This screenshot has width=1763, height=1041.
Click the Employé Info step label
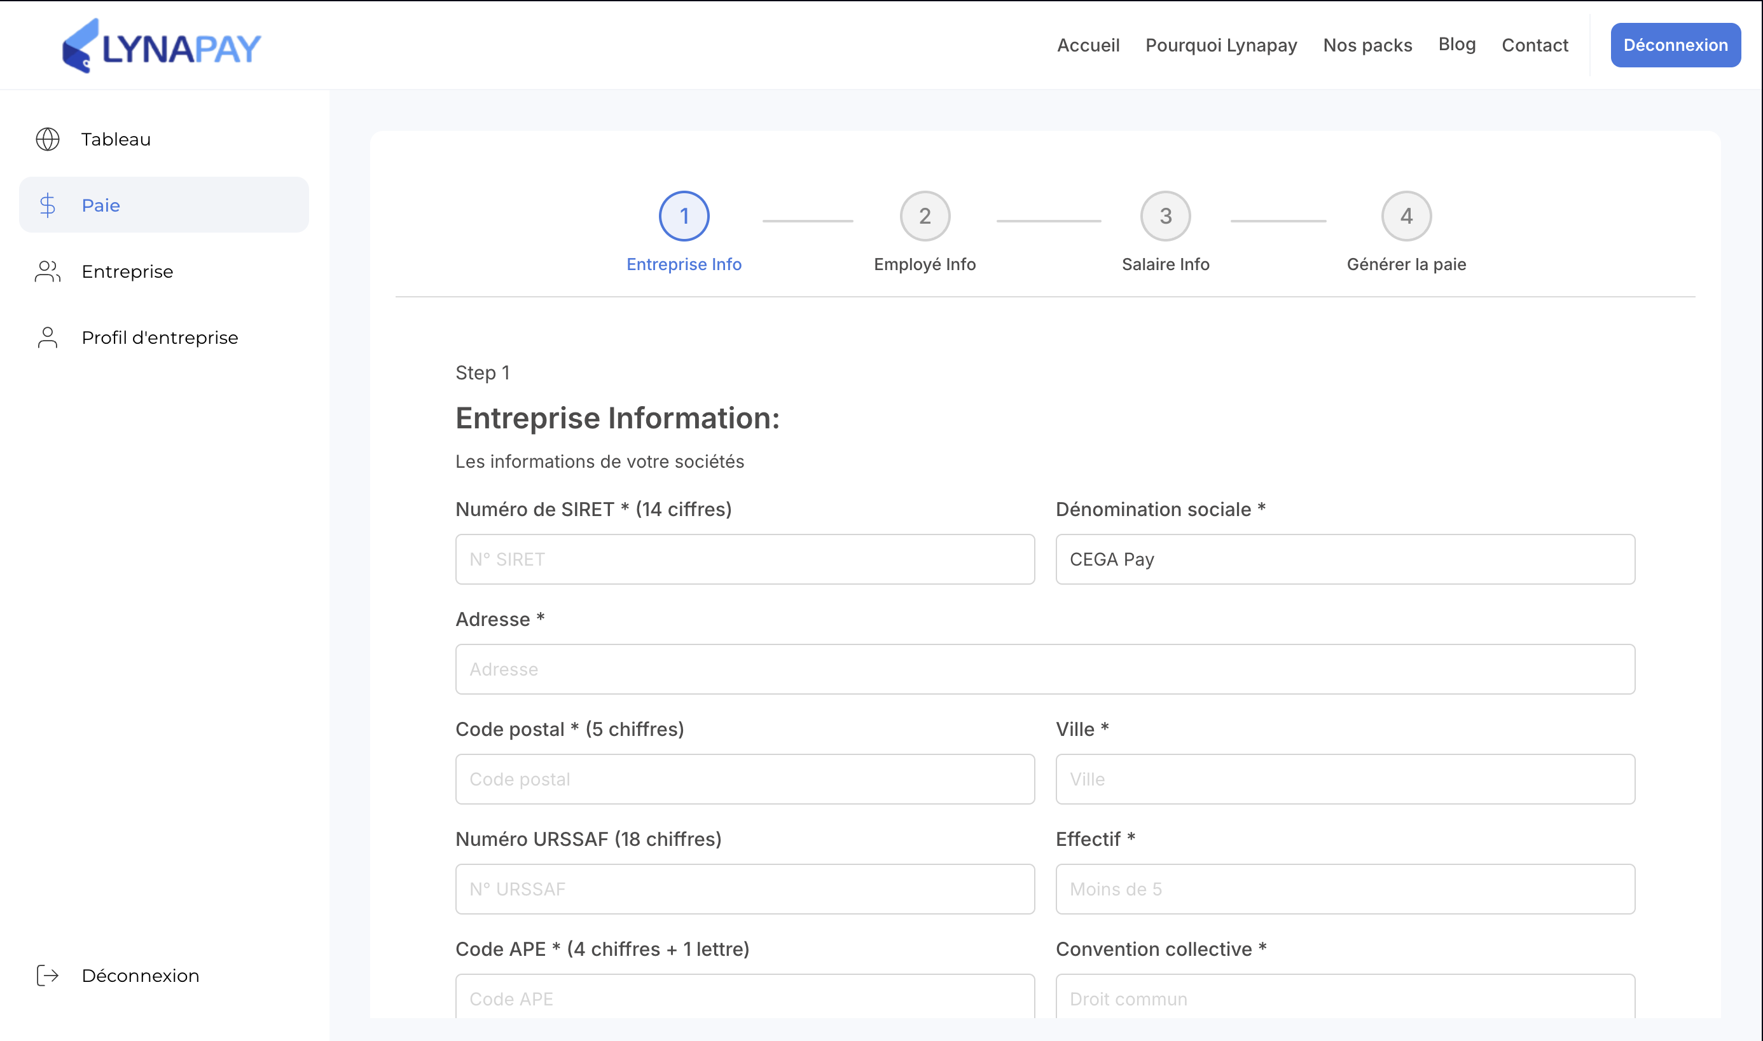click(x=925, y=264)
